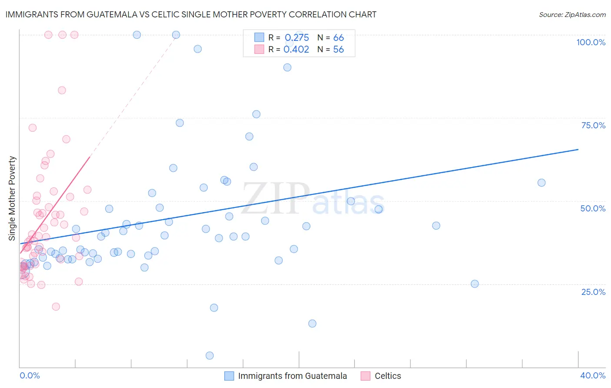Screen dimensions: 611x388
Task: Select the lowest blue data point near the x-axis
Action: pyautogui.click(x=209, y=355)
